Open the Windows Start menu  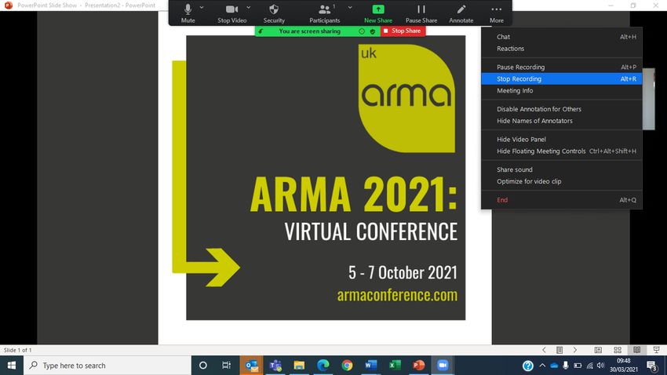click(12, 366)
